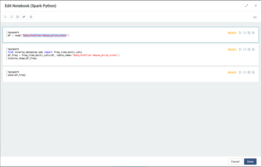
Task: Expand the notebook editor to full screen
Action: [247, 6]
